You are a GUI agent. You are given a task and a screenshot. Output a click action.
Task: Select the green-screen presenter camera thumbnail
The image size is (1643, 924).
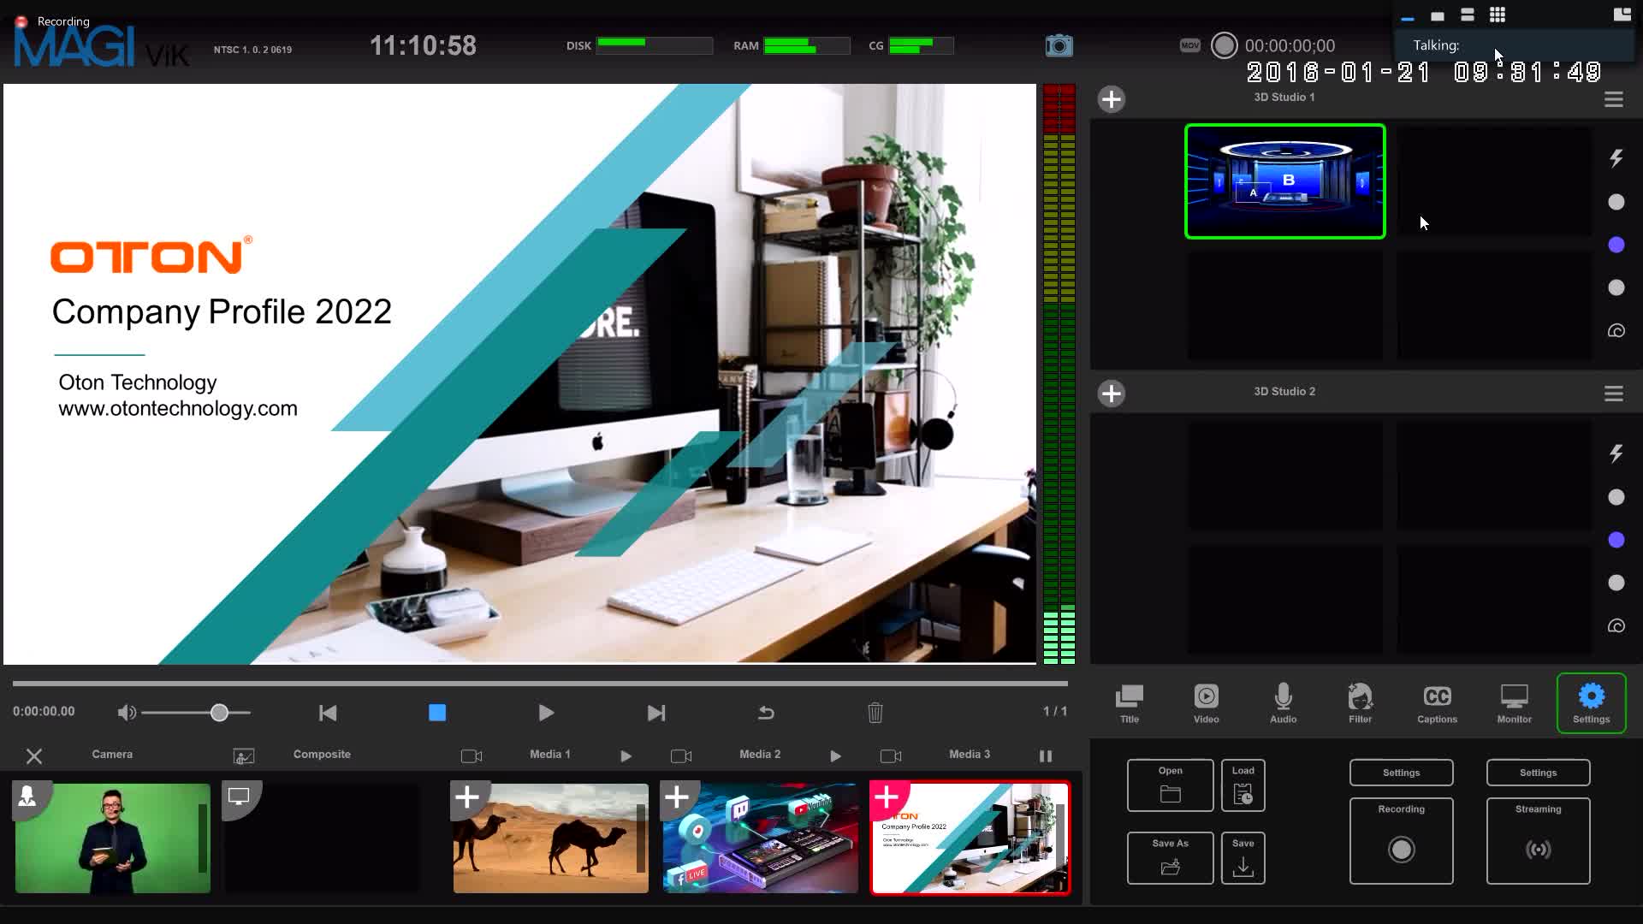pyautogui.click(x=112, y=838)
